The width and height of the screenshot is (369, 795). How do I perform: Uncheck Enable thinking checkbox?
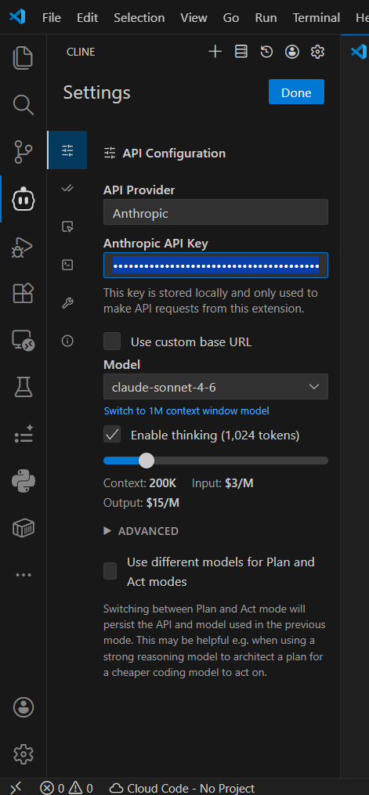[x=112, y=434]
